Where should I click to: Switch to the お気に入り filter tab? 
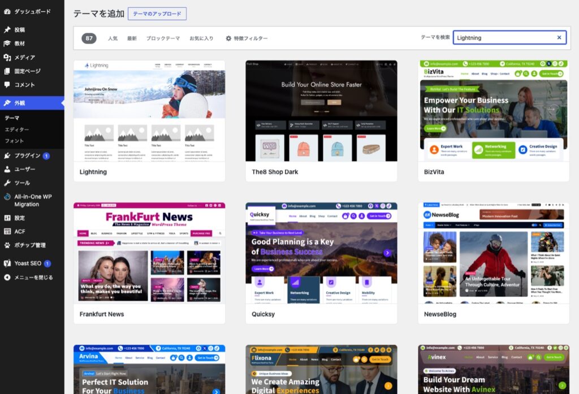click(x=201, y=38)
